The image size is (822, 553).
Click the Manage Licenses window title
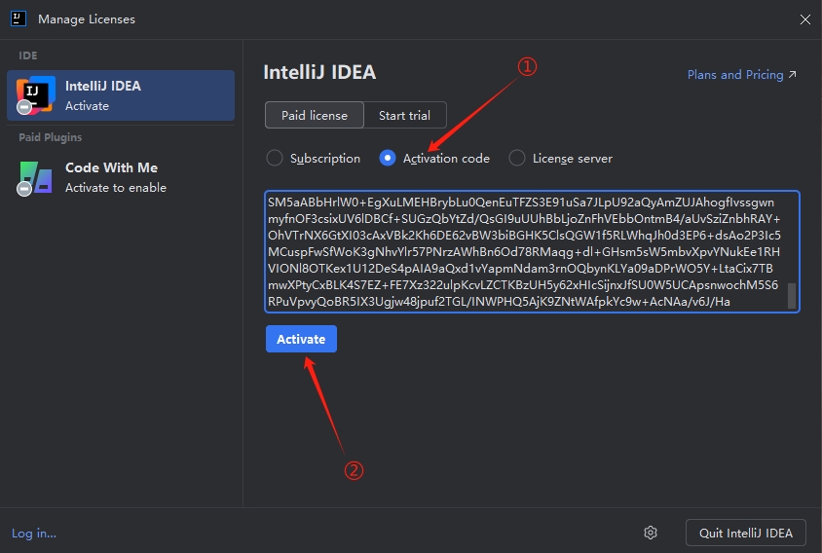[x=87, y=18]
